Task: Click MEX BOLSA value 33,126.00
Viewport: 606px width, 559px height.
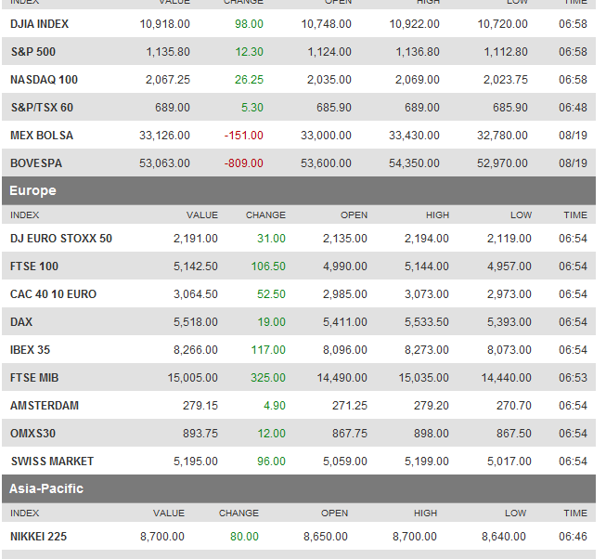Action: click(164, 136)
